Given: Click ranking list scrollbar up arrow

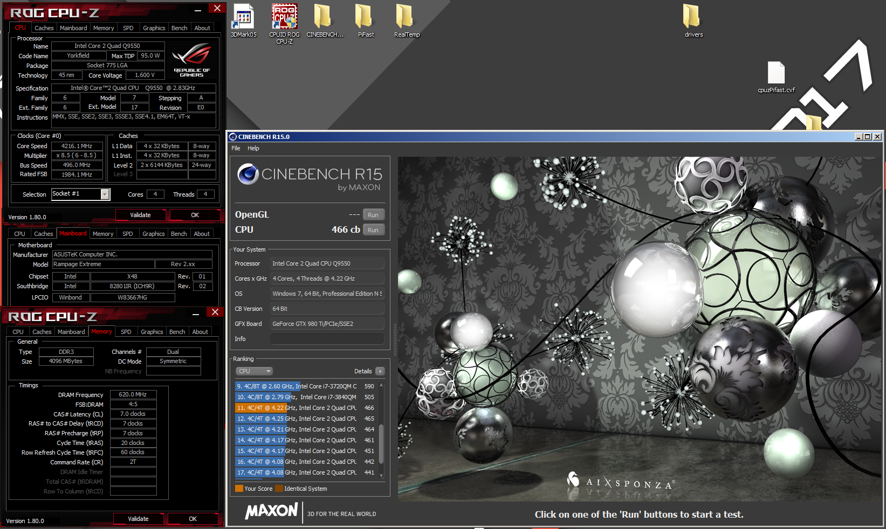Looking at the screenshot, I should [x=382, y=386].
